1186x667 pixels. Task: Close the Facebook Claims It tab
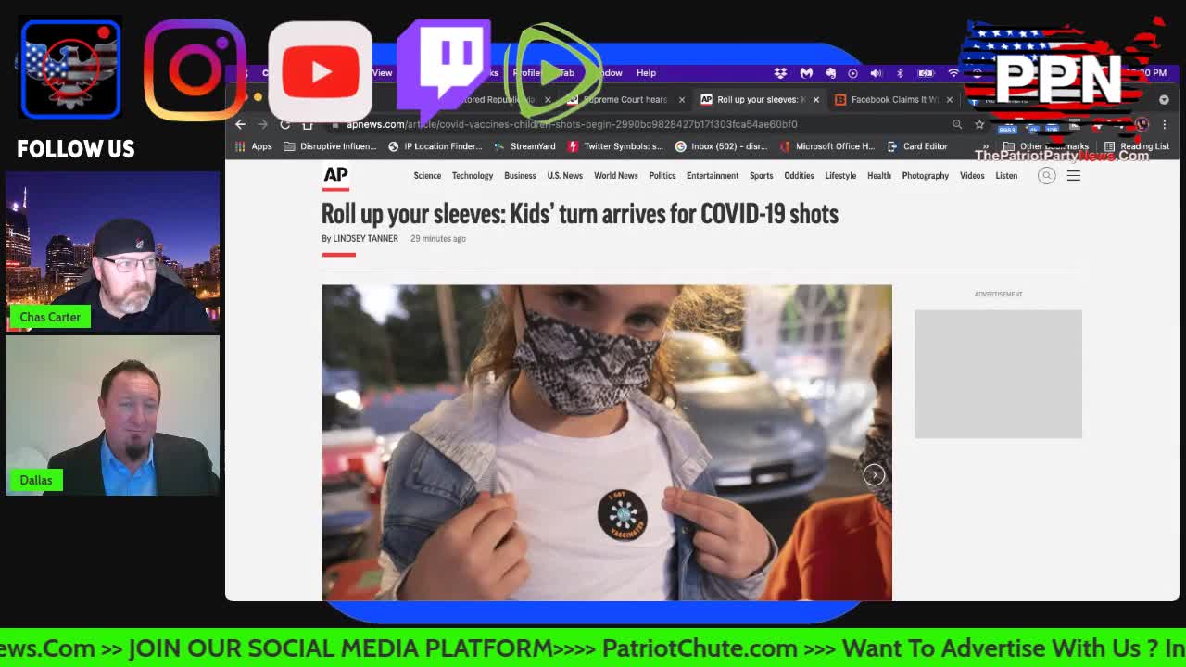click(949, 99)
